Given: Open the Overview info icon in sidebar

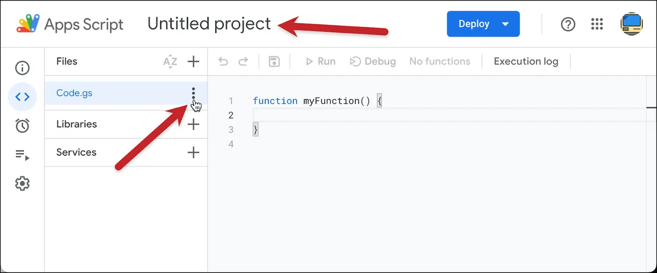Looking at the screenshot, I should click(x=22, y=68).
